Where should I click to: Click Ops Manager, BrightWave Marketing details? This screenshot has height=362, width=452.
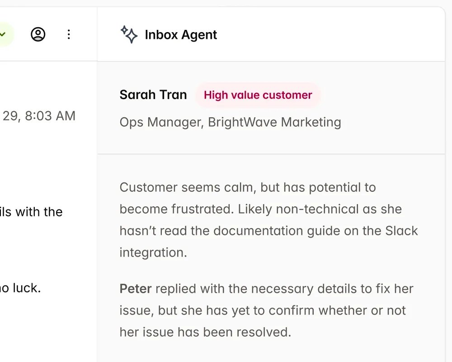tap(230, 122)
